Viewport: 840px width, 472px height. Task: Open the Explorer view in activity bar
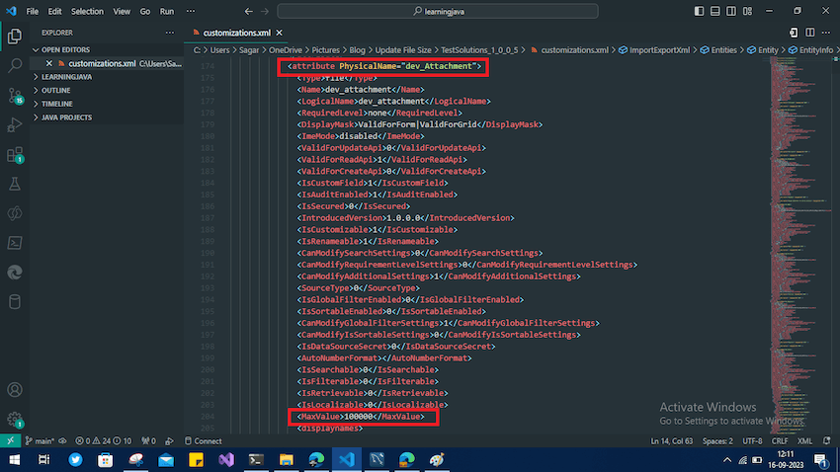coord(15,36)
